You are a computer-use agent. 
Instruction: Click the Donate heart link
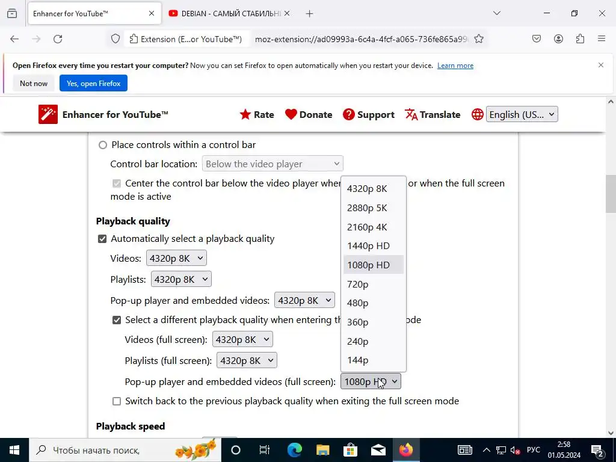pos(309,115)
